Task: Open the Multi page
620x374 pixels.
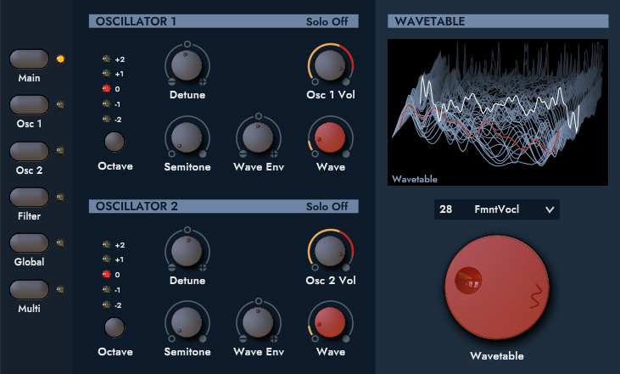Action: coord(30,290)
